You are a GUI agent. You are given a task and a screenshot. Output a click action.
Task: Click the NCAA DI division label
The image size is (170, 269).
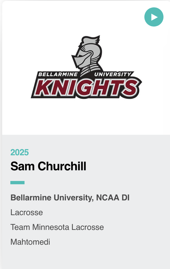tap(113, 198)
